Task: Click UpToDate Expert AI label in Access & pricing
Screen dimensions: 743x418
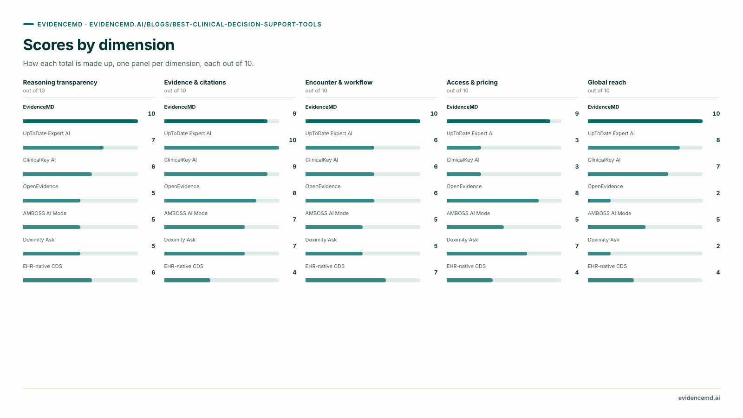Action: pos(470,133)
